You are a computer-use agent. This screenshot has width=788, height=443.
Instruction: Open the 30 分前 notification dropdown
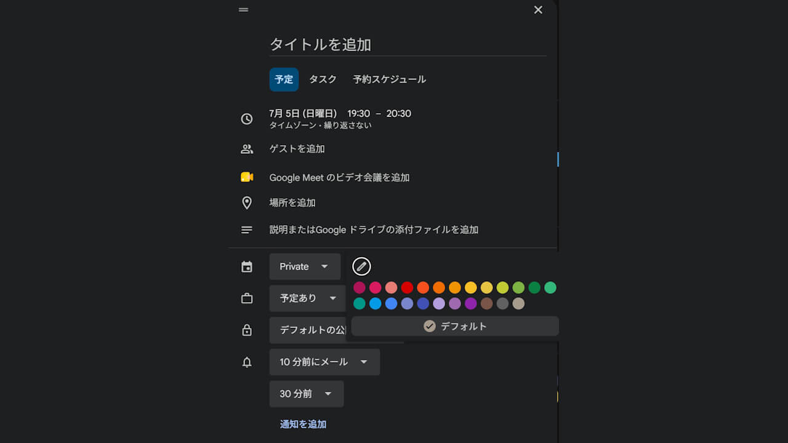coord(307,394)
